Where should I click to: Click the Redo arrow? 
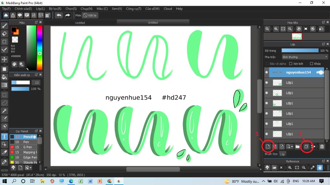click(x=68, y=15)
